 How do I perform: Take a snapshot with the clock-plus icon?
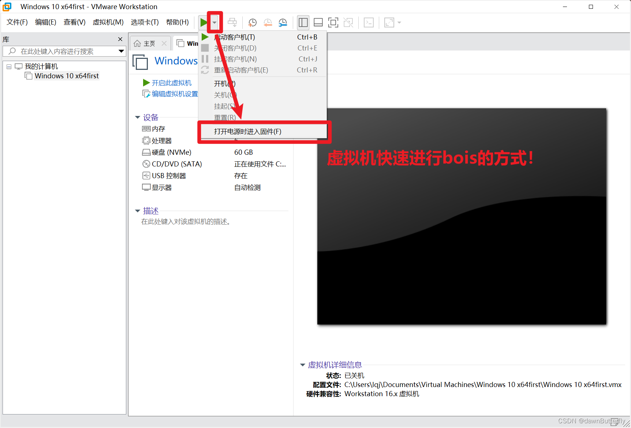point(253,23)
